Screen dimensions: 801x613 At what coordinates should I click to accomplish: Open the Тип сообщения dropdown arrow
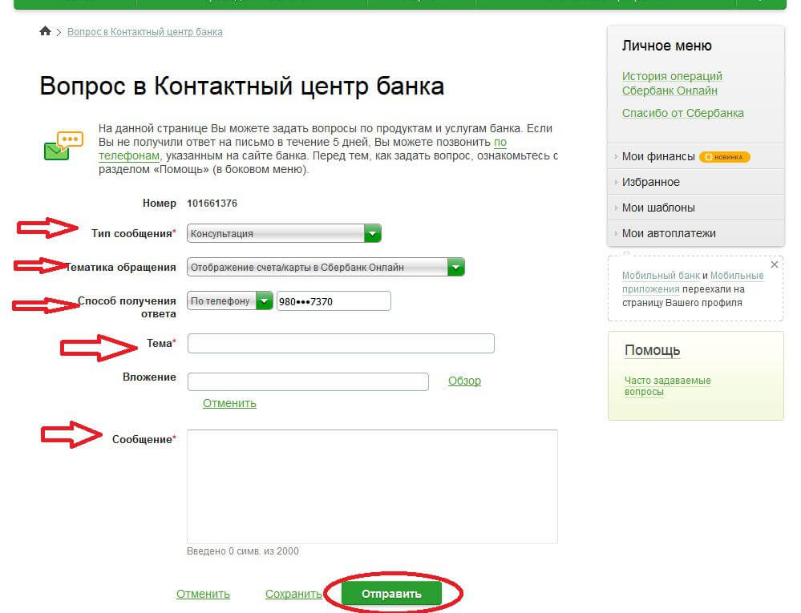point(372,233)
